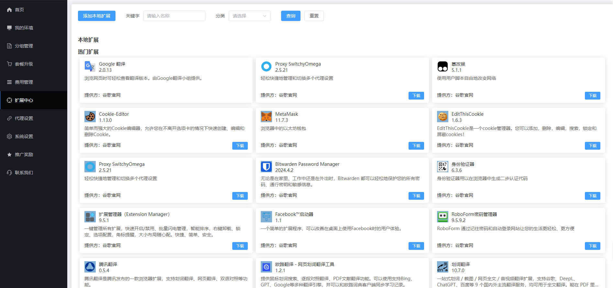Image resolution: width=613 pixels, height=288 pixels.
Task: Click the Bitwarden shield icon
Action: (x=266, y=167)
